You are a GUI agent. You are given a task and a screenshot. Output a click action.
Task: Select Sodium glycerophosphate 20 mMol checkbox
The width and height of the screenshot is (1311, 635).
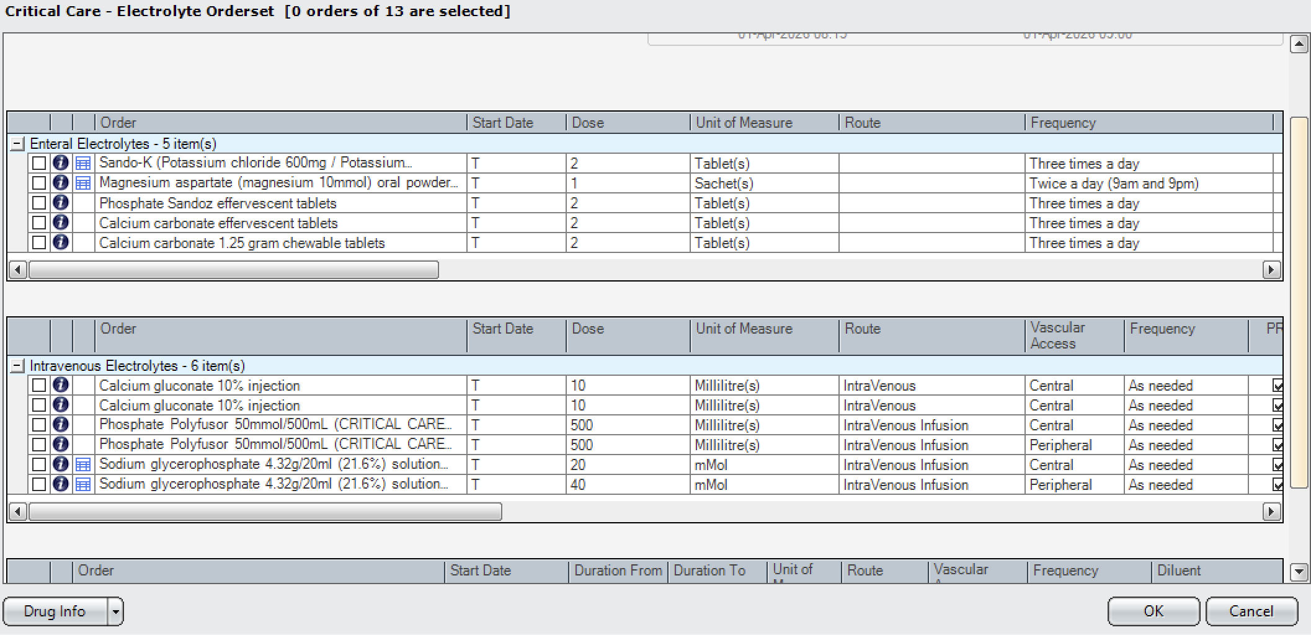[39, 465]
